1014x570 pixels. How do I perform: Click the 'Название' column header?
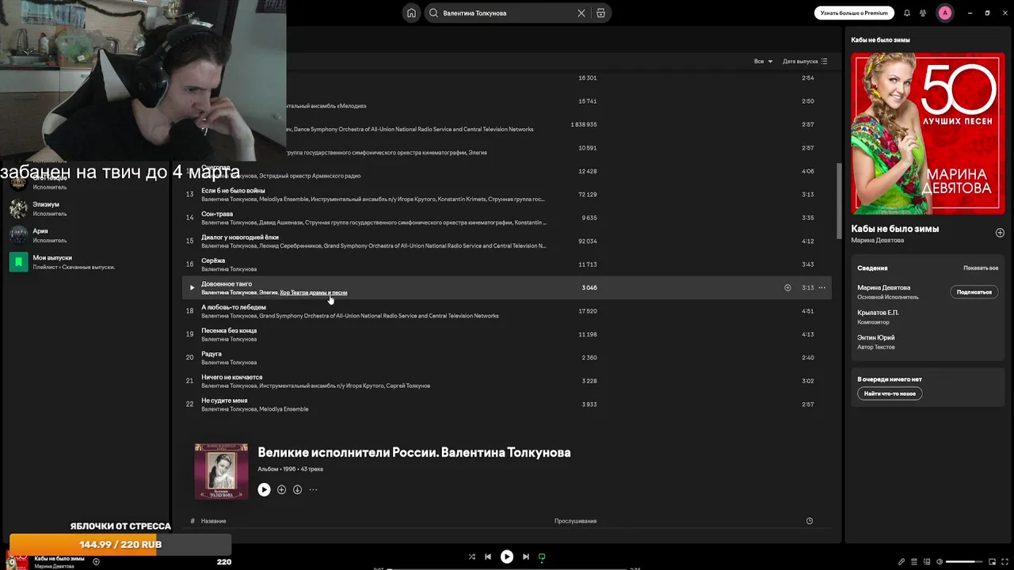213,521
